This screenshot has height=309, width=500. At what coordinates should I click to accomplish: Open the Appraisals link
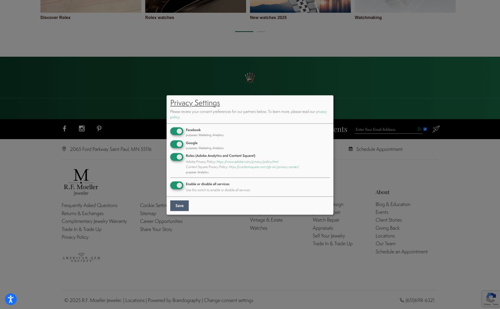point(323,228)
